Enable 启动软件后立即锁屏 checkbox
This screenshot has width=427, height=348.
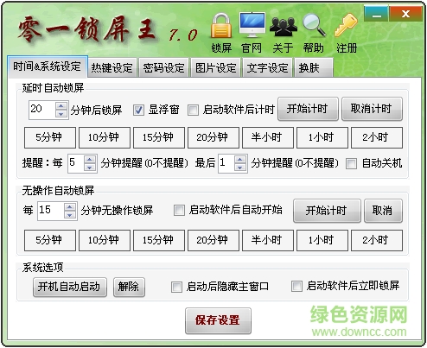tap(296, 286)
